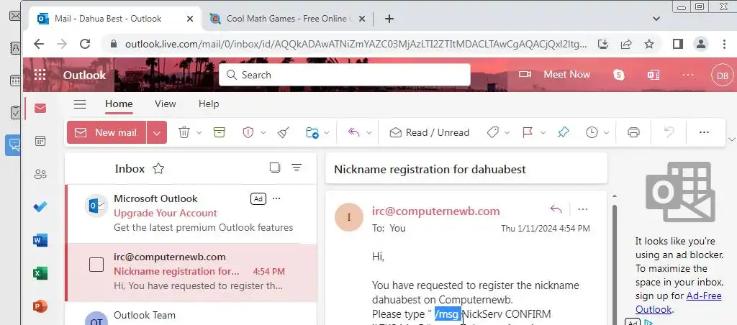Expand Report dropdown arrow
Image resolution: width=737 pixels, height=325 pixels.
263,133
